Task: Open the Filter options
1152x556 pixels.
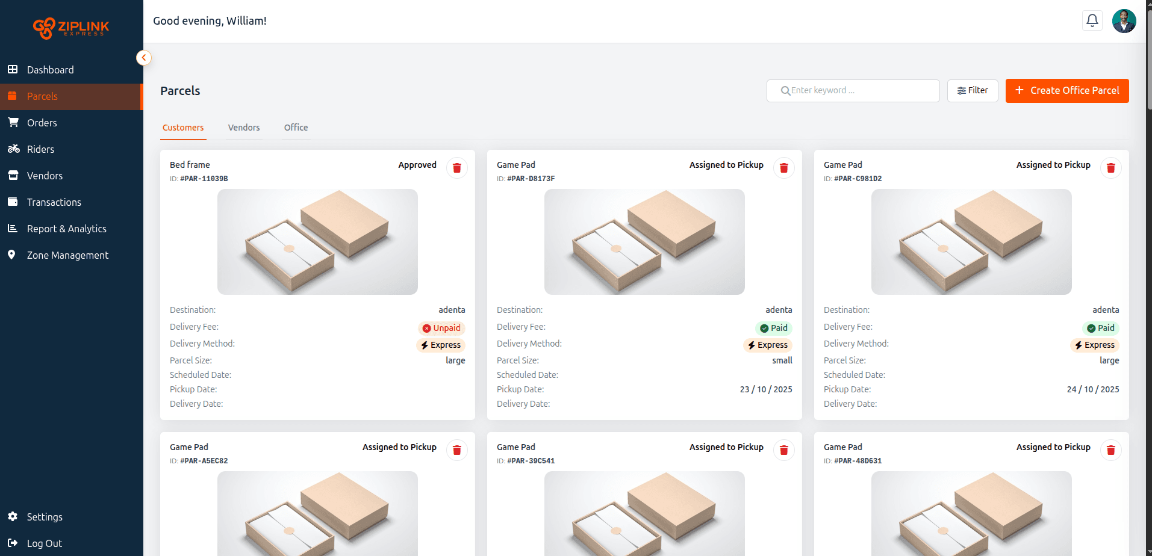Action: [973, 91]
